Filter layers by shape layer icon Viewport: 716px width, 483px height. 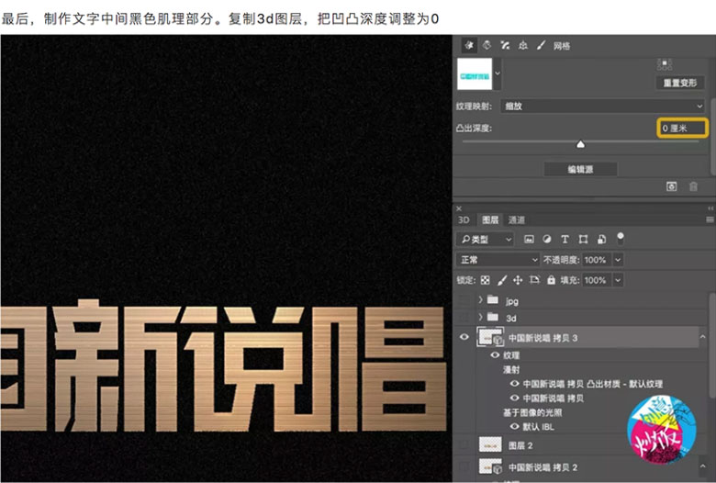tap(583, 239)
